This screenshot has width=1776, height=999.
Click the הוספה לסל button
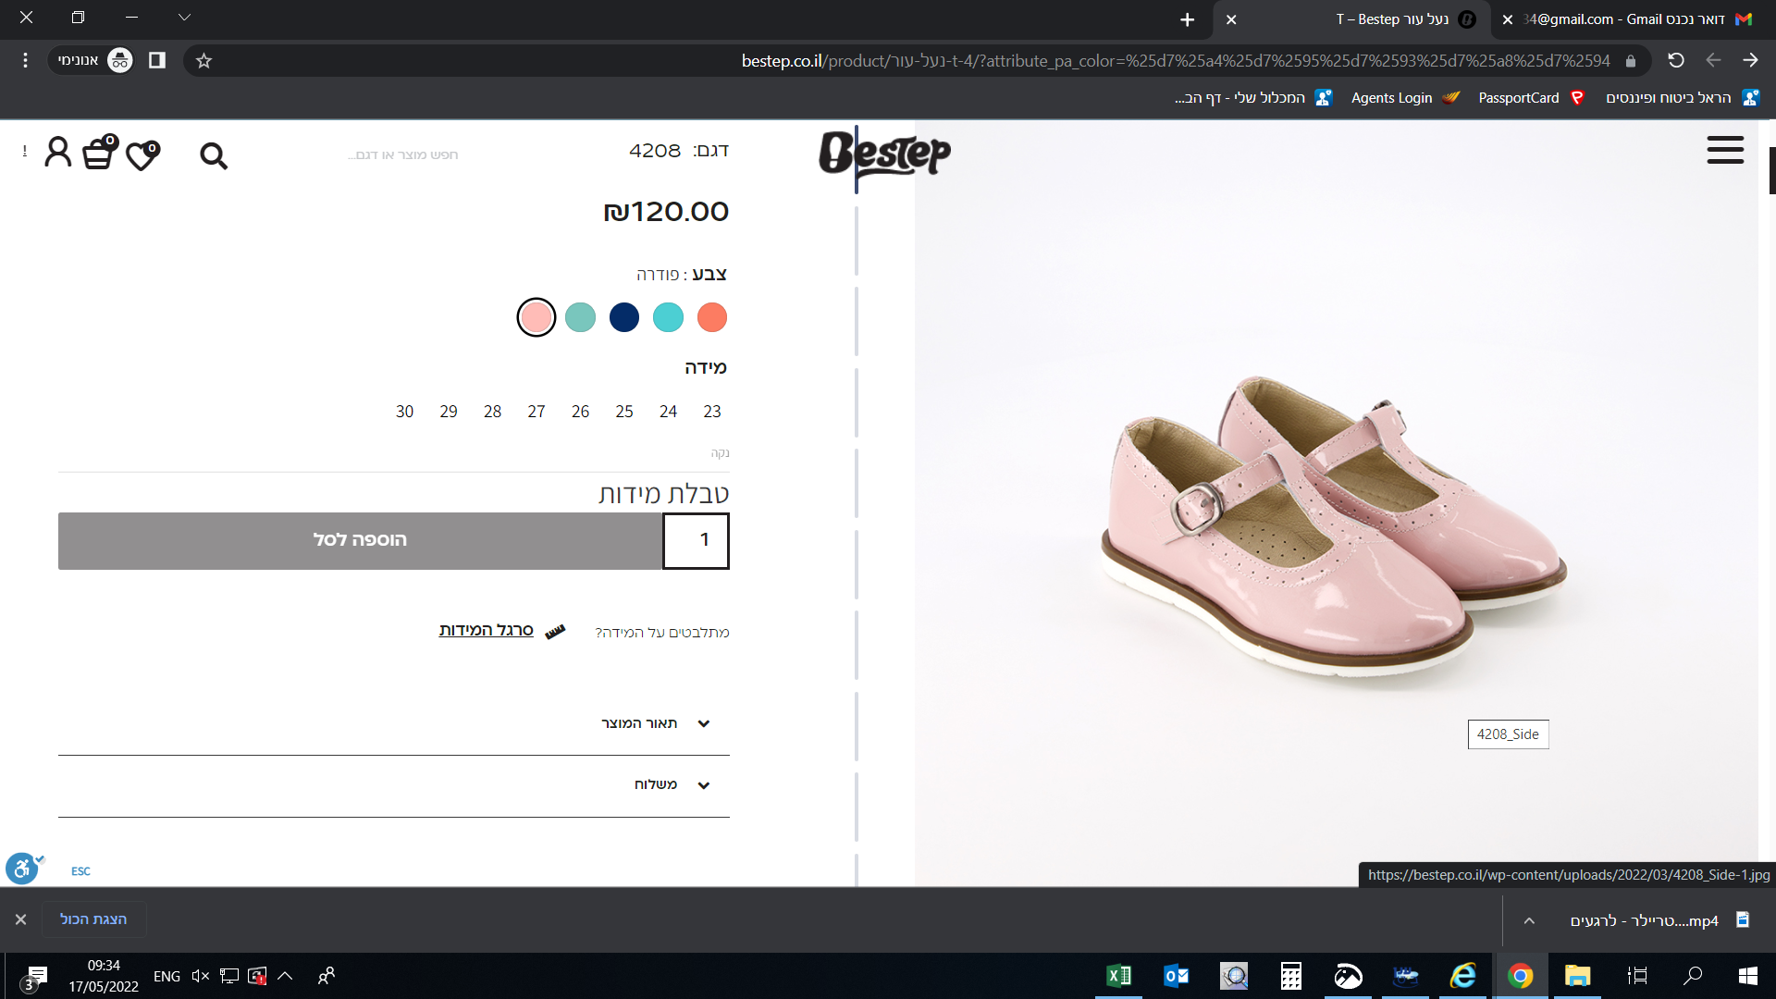tap(361, 540)
